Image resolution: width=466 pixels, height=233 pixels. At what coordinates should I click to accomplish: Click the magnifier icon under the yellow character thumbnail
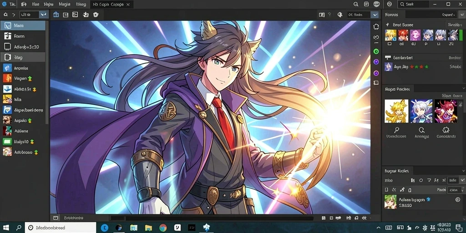(396, 130)
